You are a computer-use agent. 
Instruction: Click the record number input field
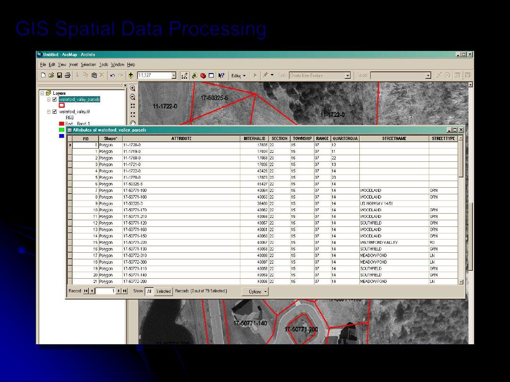105,291
